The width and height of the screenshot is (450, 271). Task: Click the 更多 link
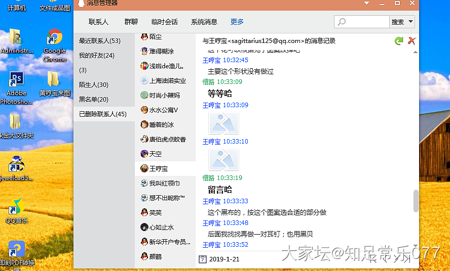(237, 22)
